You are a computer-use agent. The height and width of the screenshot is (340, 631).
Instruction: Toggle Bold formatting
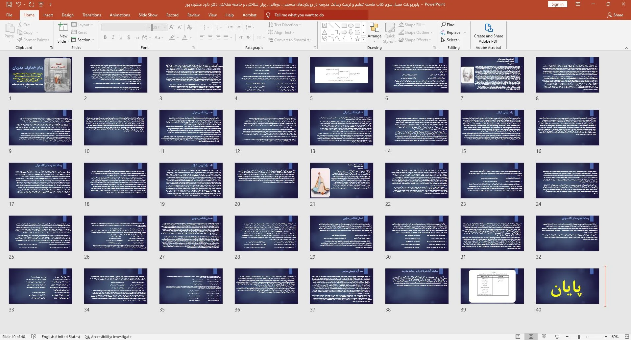coord(105,37)
